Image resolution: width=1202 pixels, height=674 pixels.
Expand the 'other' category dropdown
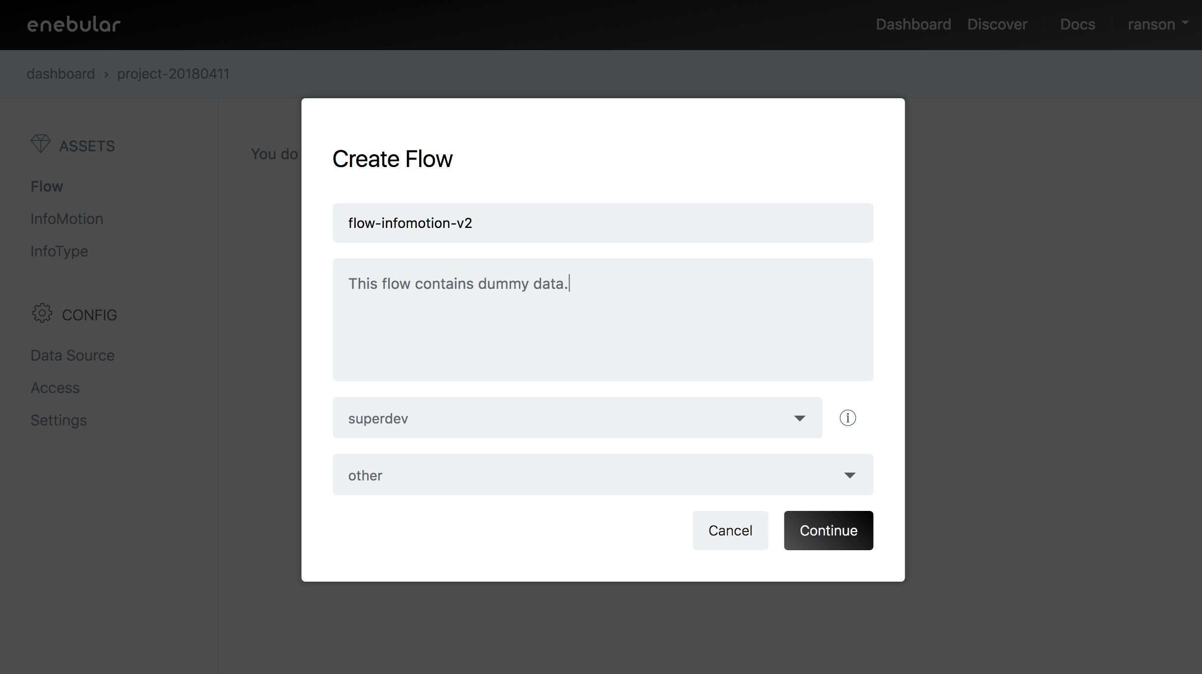pyautogui.click(x=602, y=475)
